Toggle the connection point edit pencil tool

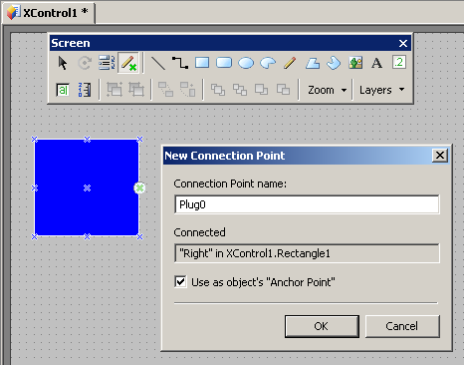(128, 63)
